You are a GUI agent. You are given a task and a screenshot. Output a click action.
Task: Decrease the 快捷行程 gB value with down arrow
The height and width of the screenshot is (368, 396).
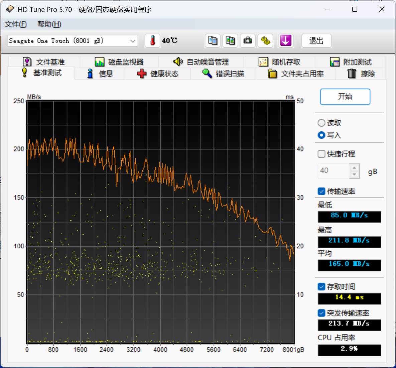click(x=354, y=174)
